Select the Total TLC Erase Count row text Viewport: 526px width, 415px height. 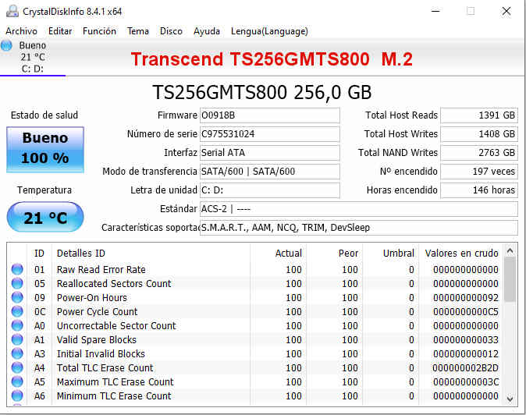coord(105,368)
